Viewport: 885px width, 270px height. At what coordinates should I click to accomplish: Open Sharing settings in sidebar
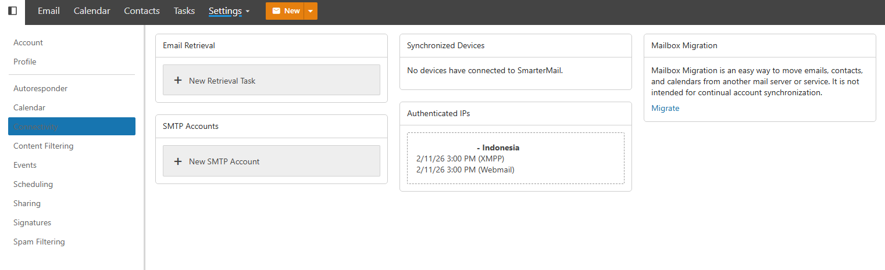[27, 203]
